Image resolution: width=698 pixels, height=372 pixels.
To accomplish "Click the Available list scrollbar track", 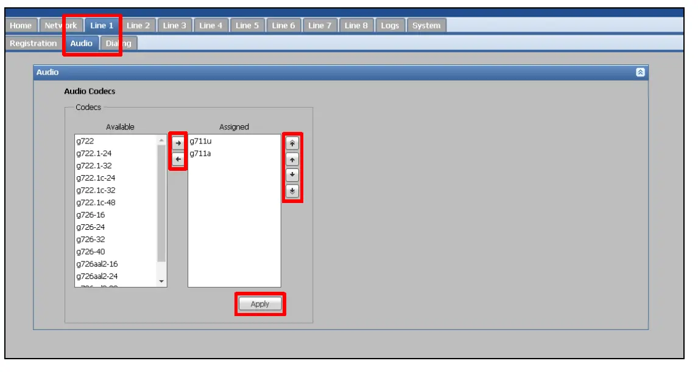I will (161, 269).
